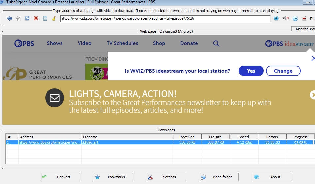Open TV Schedules on PBS page
This screenshot has height=184, width=315.
click(122, 43)
